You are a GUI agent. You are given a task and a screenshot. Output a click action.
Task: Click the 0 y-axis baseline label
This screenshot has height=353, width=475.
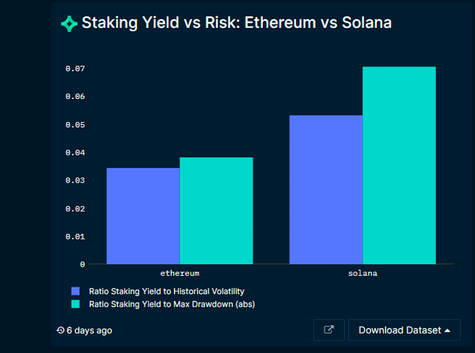[x=82, y=265]
